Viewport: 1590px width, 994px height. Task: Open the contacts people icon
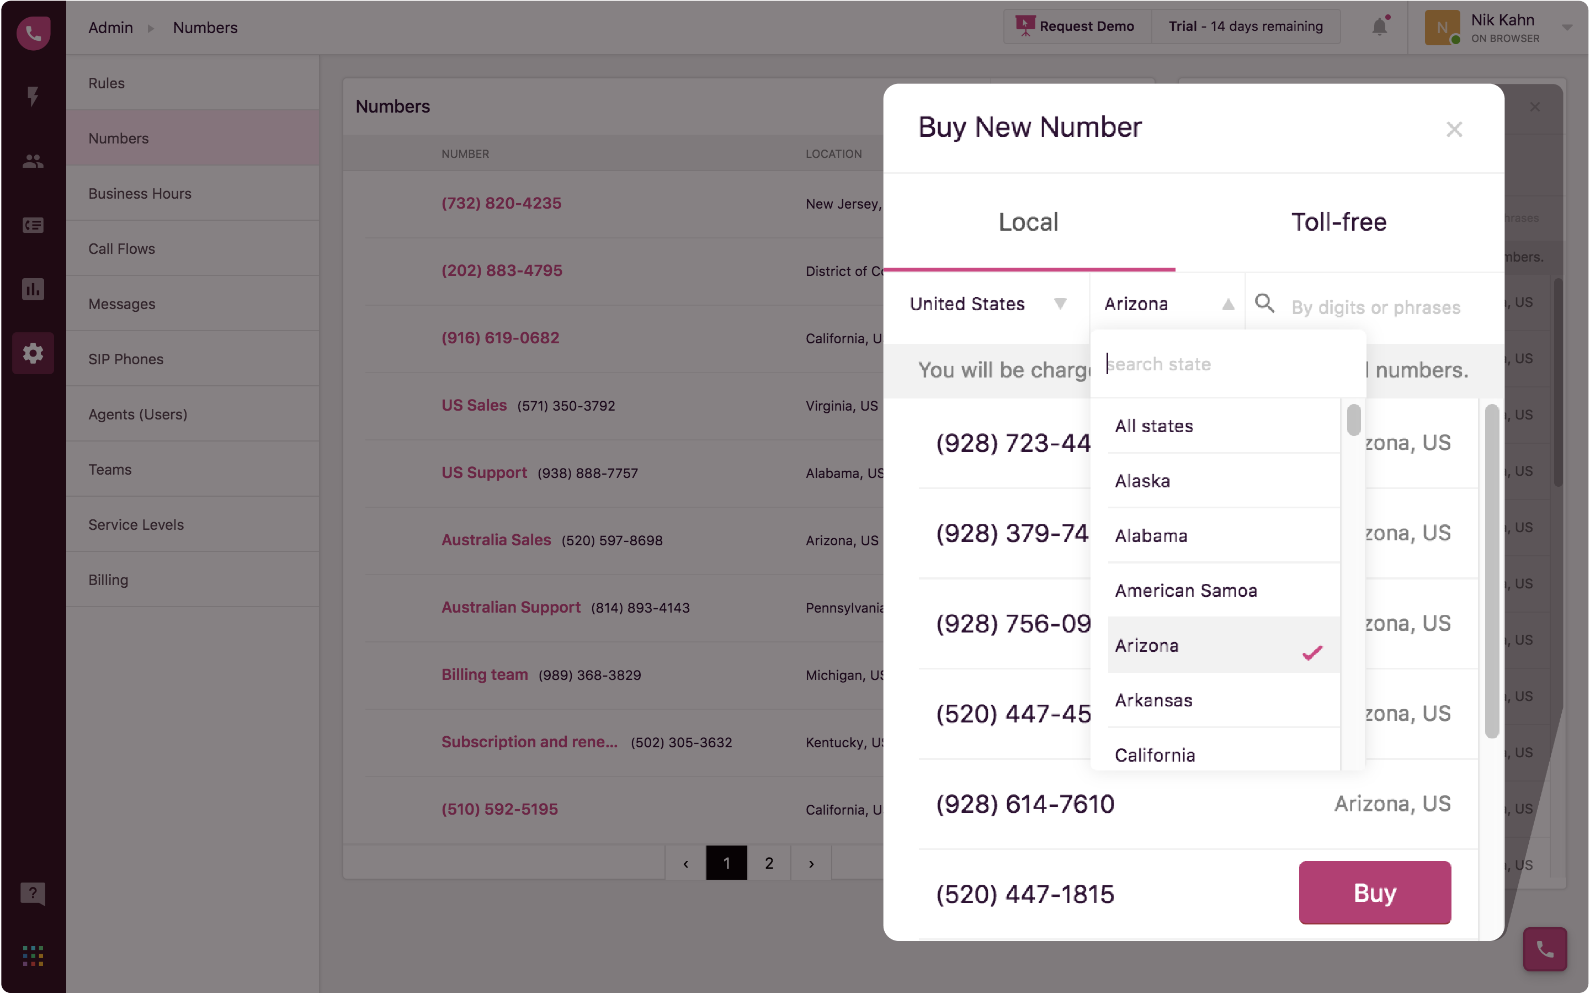click(x=33, y=161)
